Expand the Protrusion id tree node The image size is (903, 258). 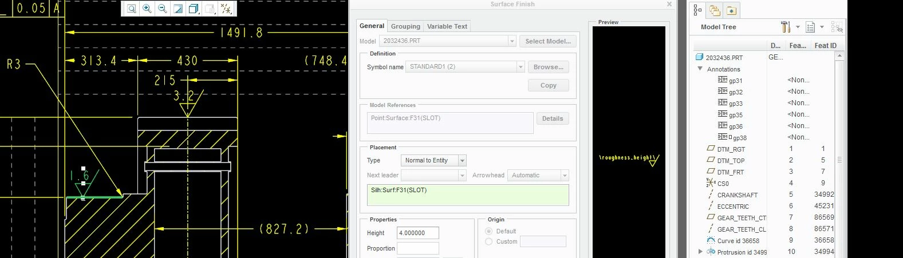point(700,252)
